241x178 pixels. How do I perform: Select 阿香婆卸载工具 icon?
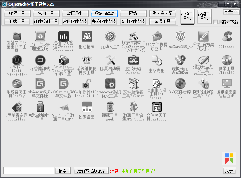pyautogui.click(x=40, y=60)
